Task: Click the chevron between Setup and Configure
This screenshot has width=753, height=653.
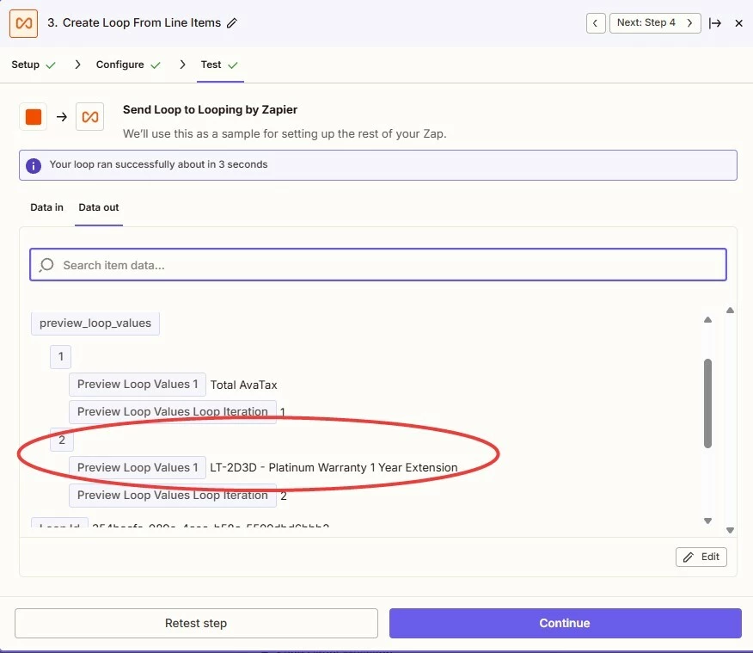Action: point(78,65)
